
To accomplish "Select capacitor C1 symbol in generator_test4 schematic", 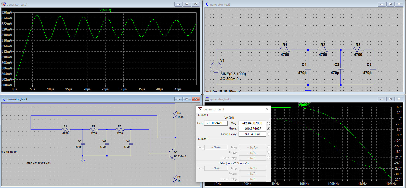I will tap(83, 144).
